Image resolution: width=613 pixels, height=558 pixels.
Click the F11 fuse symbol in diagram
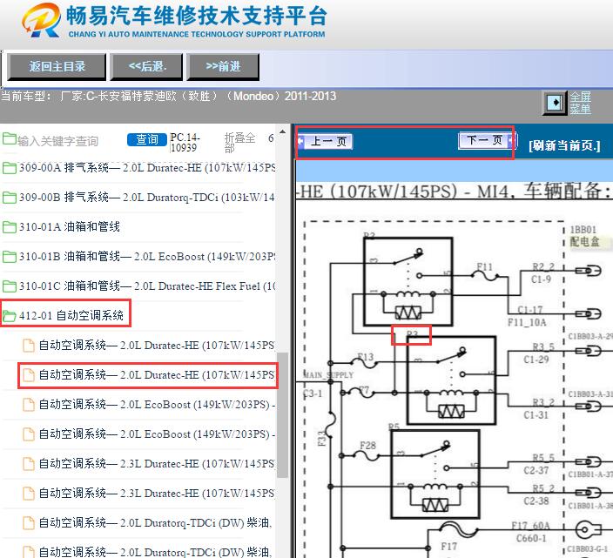pos(485,276)
